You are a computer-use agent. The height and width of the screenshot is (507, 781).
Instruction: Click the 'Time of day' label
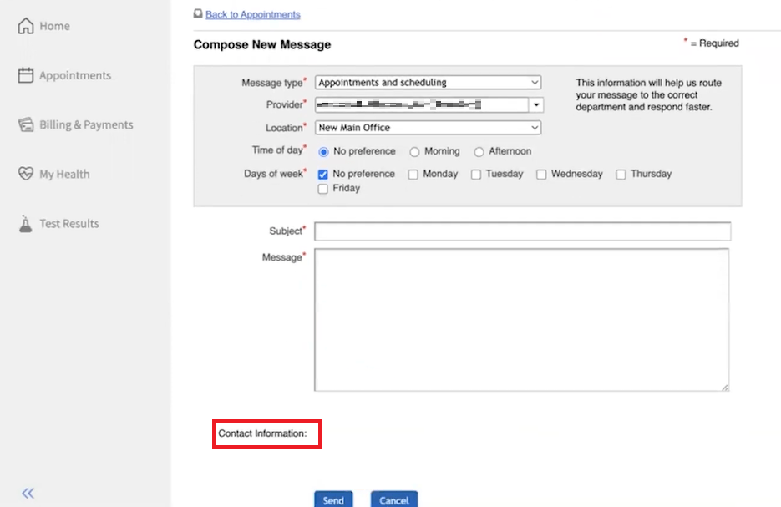click(x=279, y=150)
